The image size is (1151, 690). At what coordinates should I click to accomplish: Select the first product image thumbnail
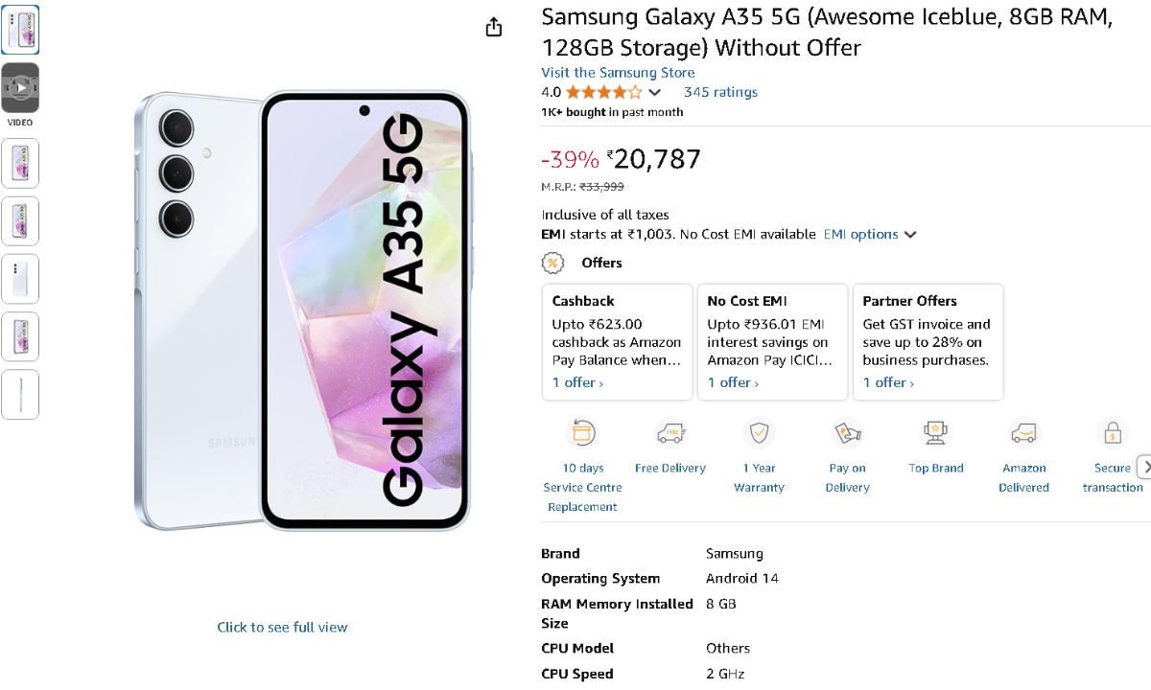pos(20,30)
